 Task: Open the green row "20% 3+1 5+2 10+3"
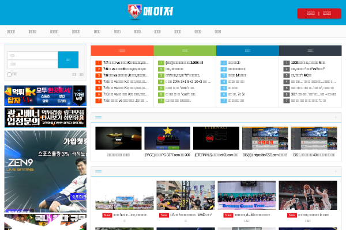pos(188,82)
